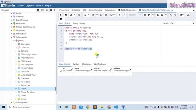The height and width of the screenshot is (110, 196).
Task: Switch to the Properties tab
Action: (64, 10)
